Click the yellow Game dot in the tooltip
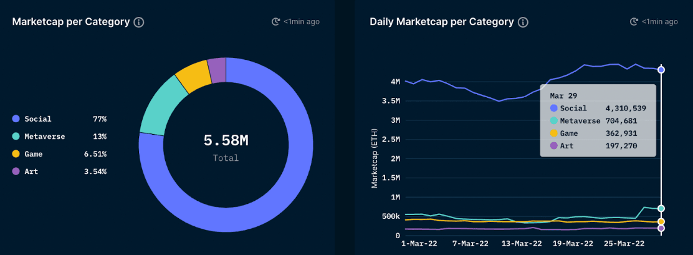This screenshot has height=255, width=693. click(554, 133)
